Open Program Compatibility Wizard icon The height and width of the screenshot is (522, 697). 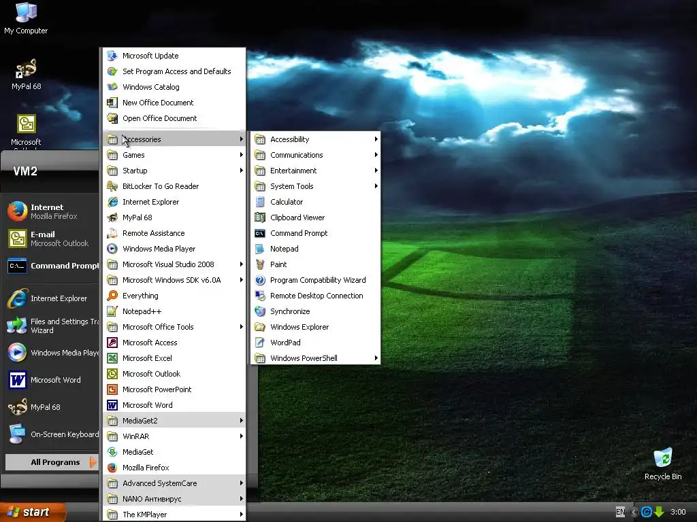[x=260, y=280]
